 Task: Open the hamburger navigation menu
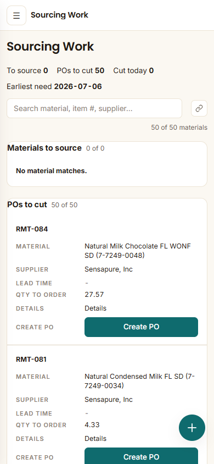pyautogui.click(x=16, y=15)
